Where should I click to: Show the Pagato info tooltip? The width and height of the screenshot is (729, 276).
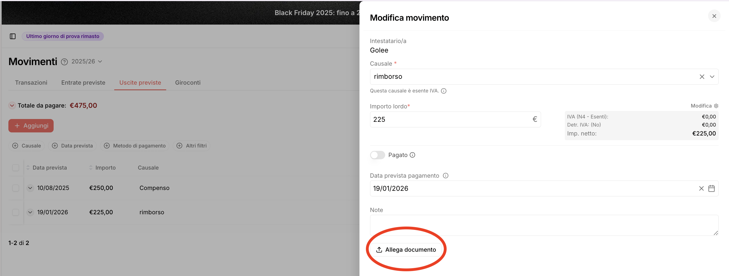[x=412, y=155]
